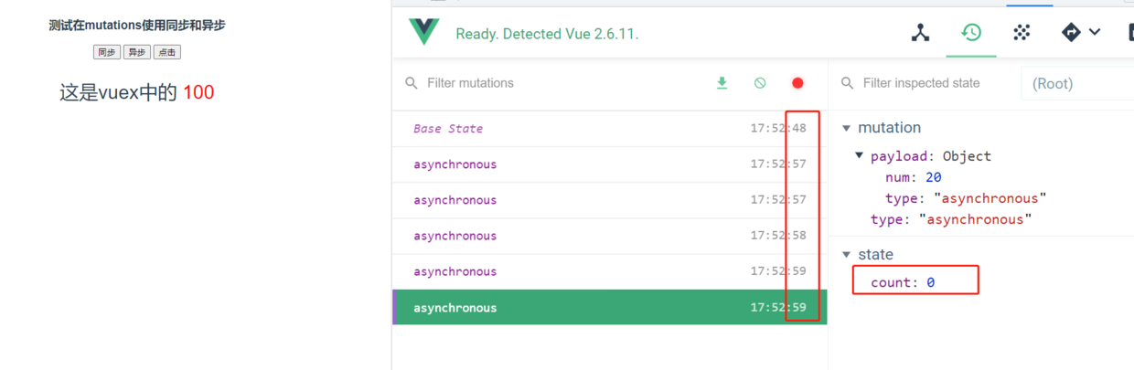Click the Filter mutations search field
This screenshot has height=370, width=1134.
(549, 83)
